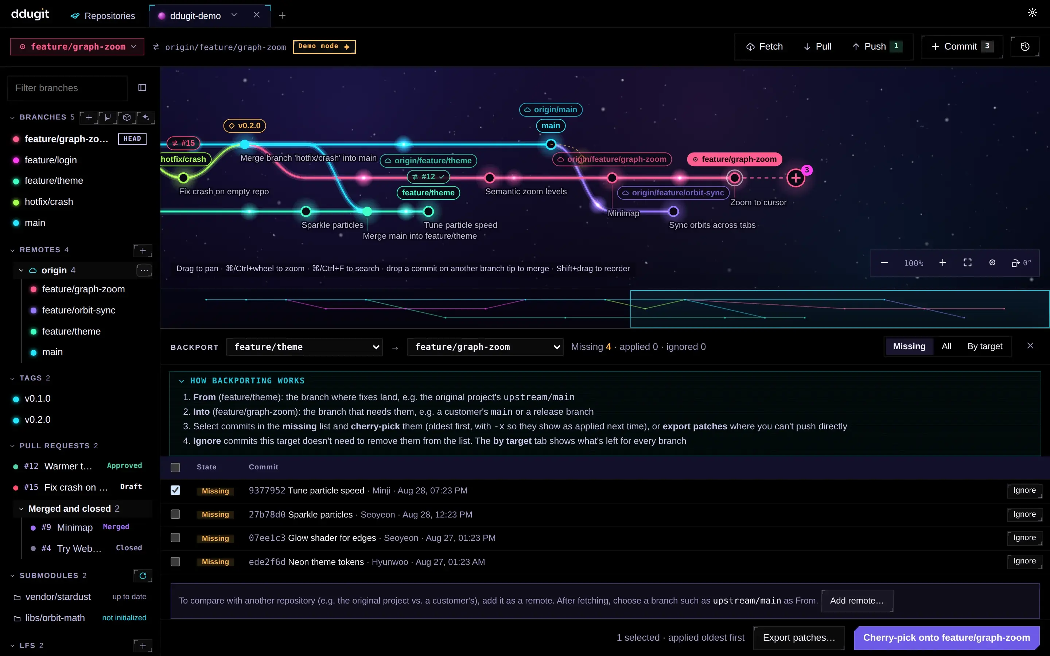
Task: Check the Glow shader for edges commit
Action: tap(175, 538)
